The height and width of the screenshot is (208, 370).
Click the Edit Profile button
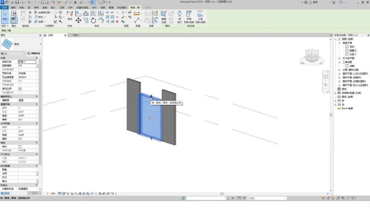tap(163, 17)
